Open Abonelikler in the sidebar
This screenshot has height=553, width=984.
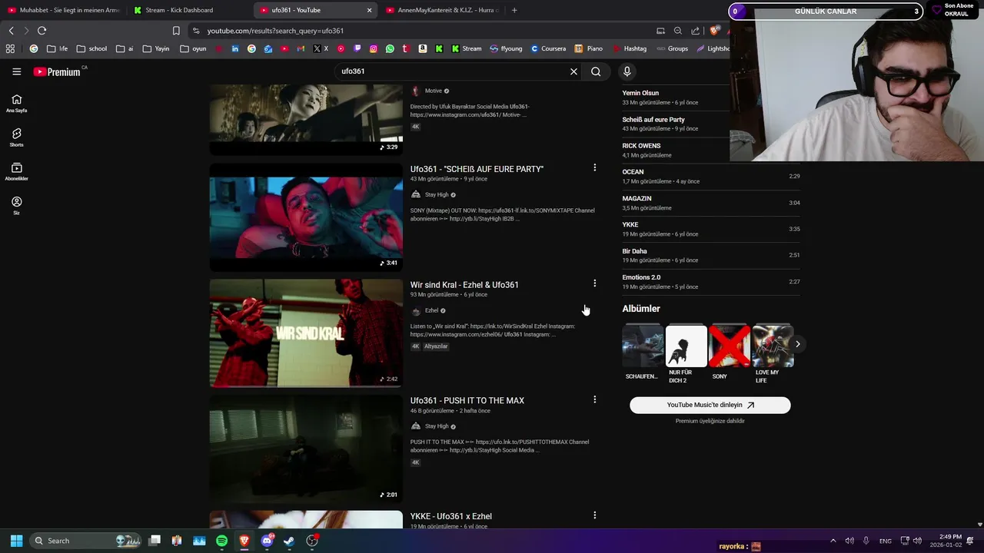(x=16, y=171)
